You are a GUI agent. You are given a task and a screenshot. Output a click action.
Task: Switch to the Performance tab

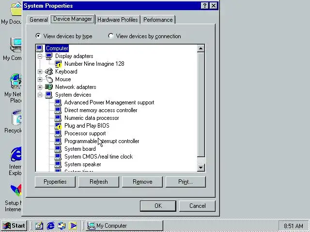(x=158, y=20)
